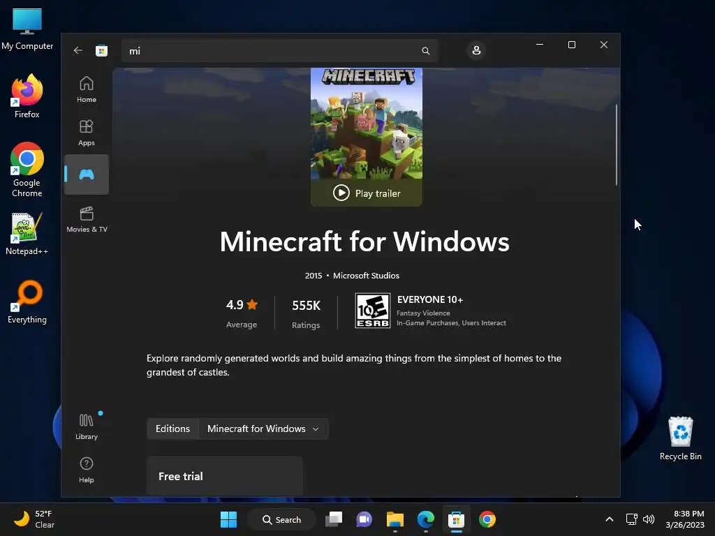Click the network icon in system tray
715x536 pixels.
631,519
